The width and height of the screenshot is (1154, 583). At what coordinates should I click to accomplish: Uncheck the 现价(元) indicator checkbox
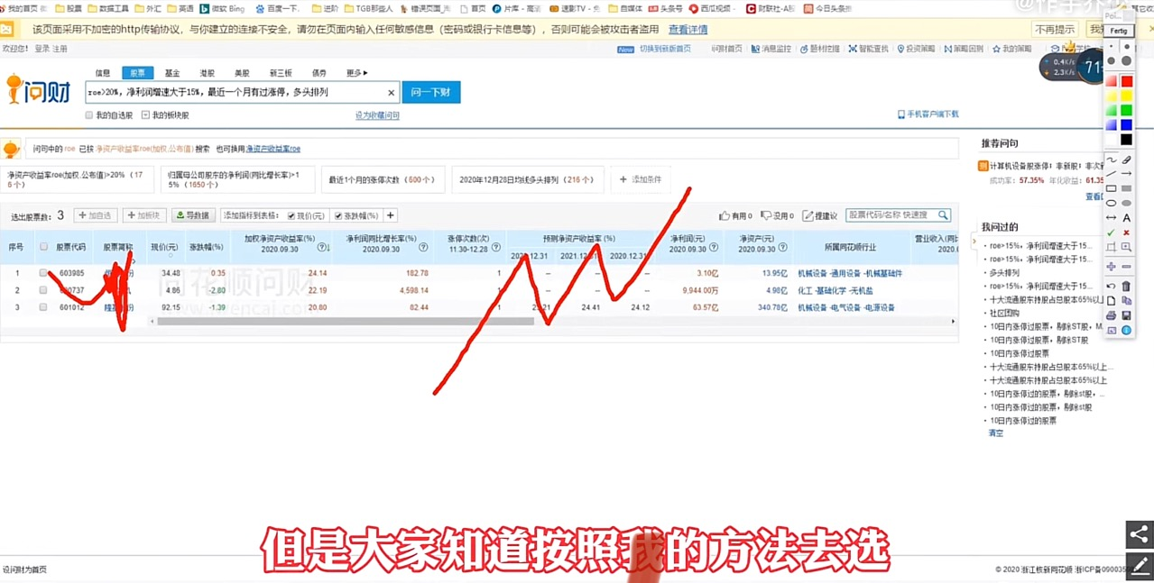(291, 216)
